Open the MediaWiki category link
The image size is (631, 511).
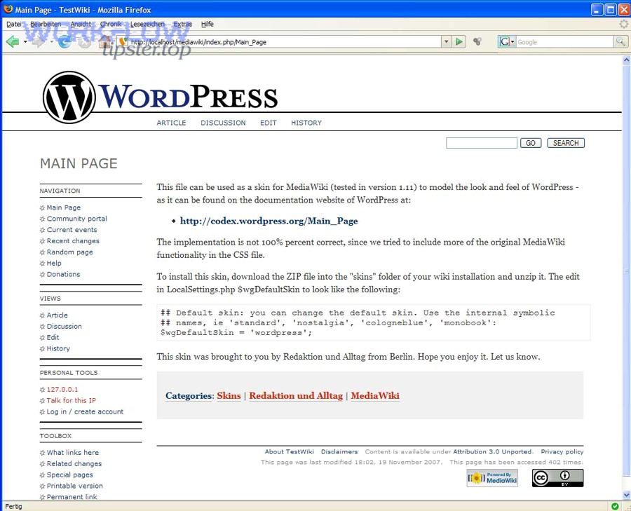(x=375, y=395)
